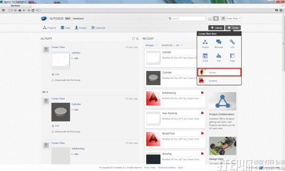Create a new Link item

tap(232, 44)
